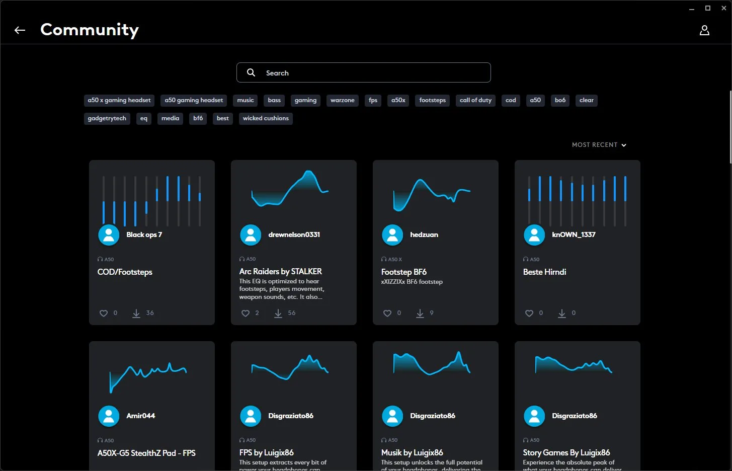Image resolution: width=732 pixels, height=471 pixels.
Task: Download the Beste Hirndi preset
Action: pos(562,313)
